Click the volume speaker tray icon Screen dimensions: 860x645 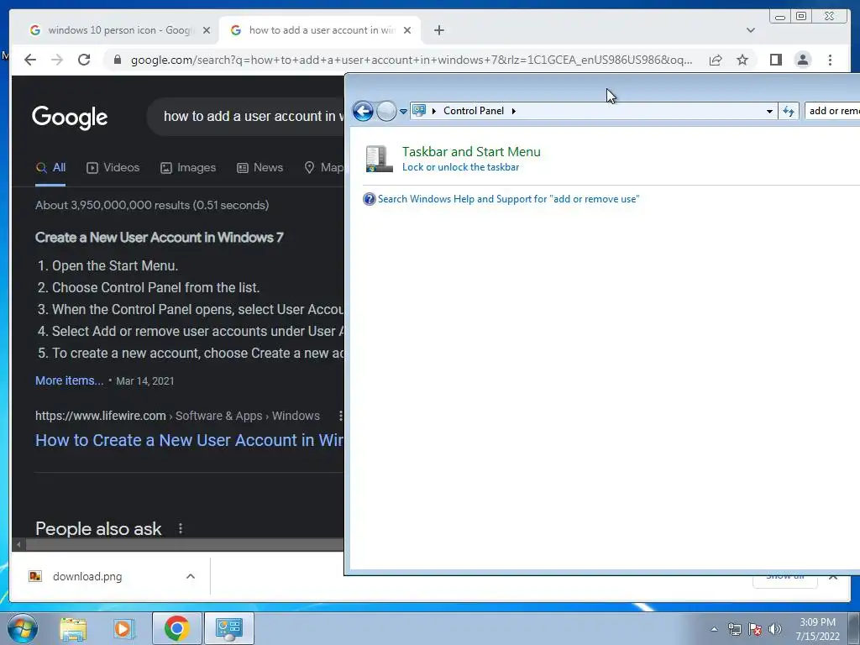775,629
